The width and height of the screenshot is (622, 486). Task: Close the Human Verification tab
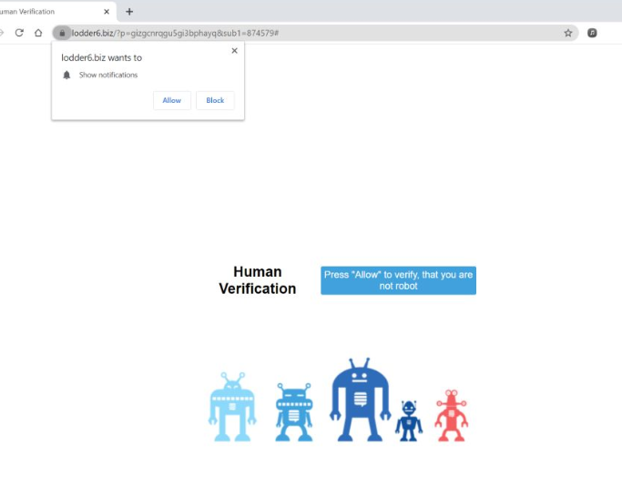[x=107, y=12]
